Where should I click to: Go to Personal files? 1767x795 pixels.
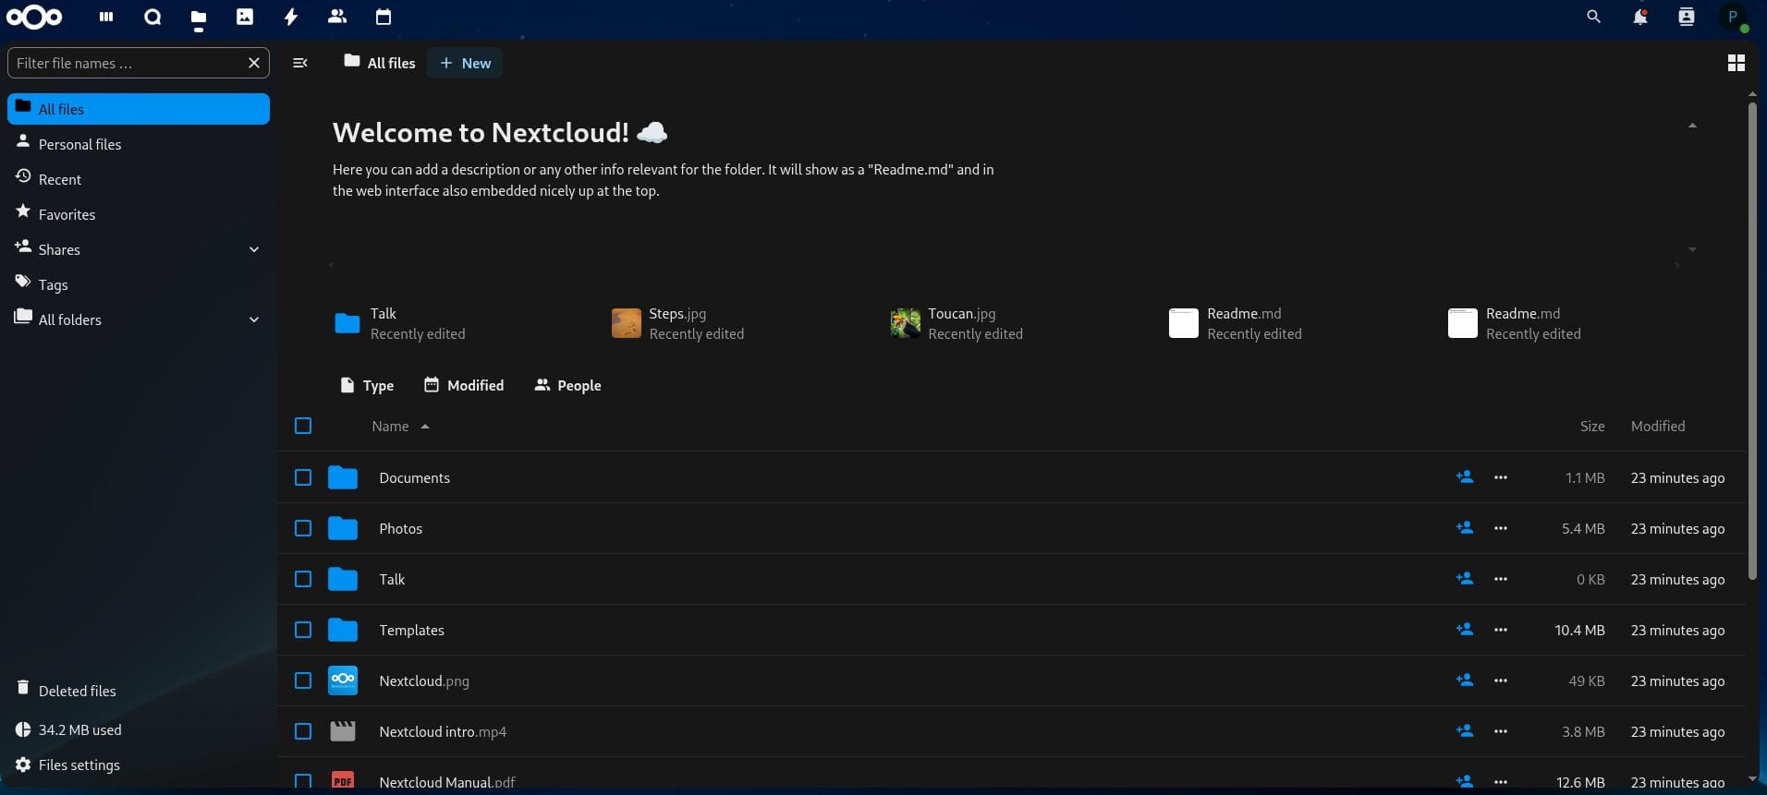139,144
